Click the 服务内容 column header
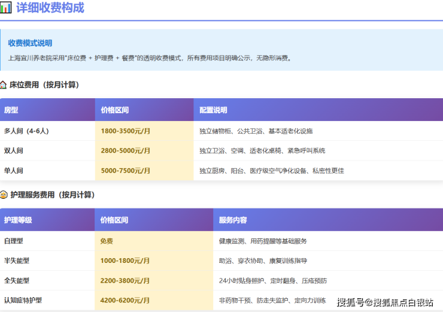Viewport: 443px width, 312px height. tap(233, 220)
